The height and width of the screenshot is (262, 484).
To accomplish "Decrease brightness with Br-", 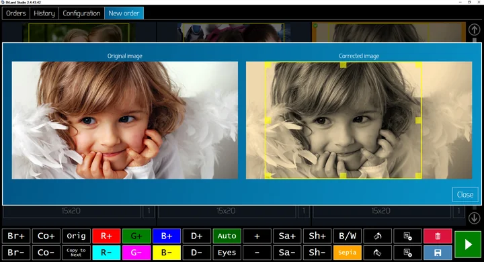I will [16, 253].
